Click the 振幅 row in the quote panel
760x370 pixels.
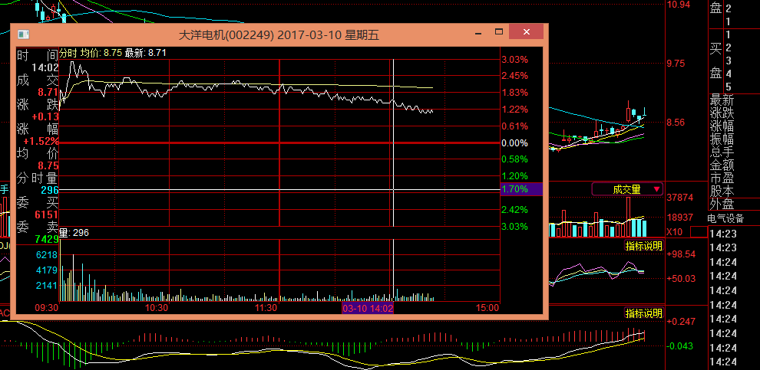(x=722, y=139)
